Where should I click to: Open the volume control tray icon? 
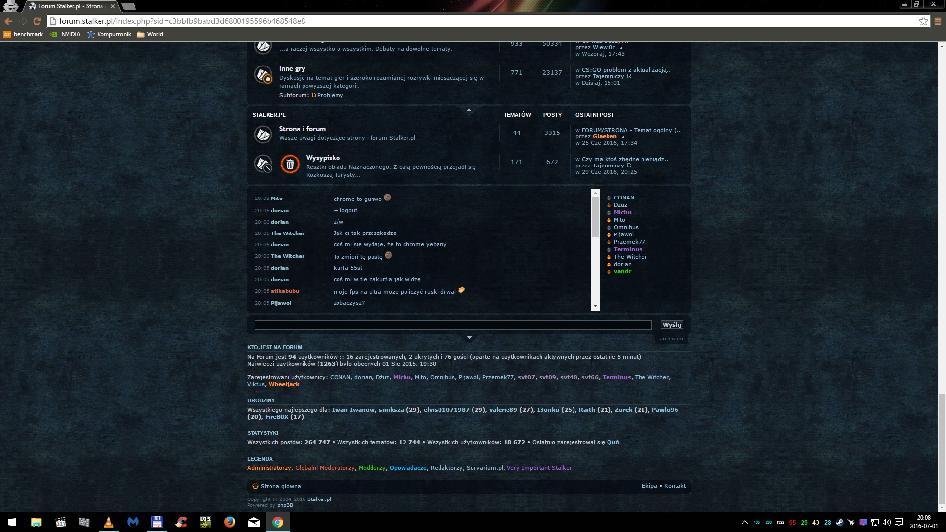coord(887,522)
